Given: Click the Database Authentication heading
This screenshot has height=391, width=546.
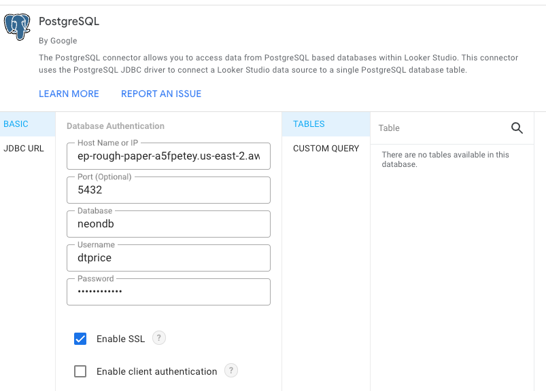Looking at the screenshot, I should tap(116, 126).
